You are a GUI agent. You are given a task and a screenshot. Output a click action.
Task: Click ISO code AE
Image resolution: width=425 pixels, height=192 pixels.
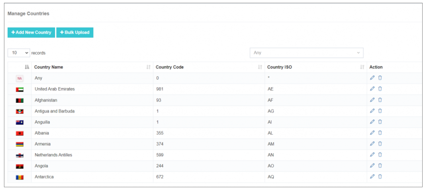click(x=270, y=89)
